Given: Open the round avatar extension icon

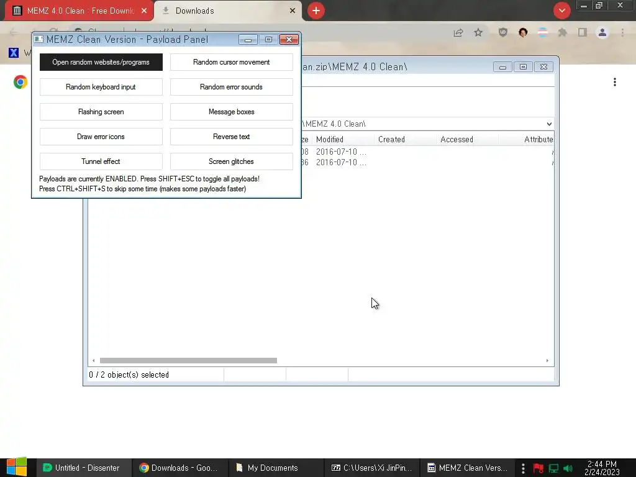Looking at the screenshot, I should click(523, 32).
